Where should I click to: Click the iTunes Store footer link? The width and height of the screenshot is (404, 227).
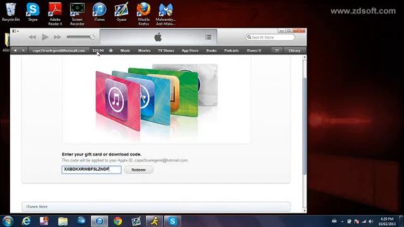click(x=37, y=207)
